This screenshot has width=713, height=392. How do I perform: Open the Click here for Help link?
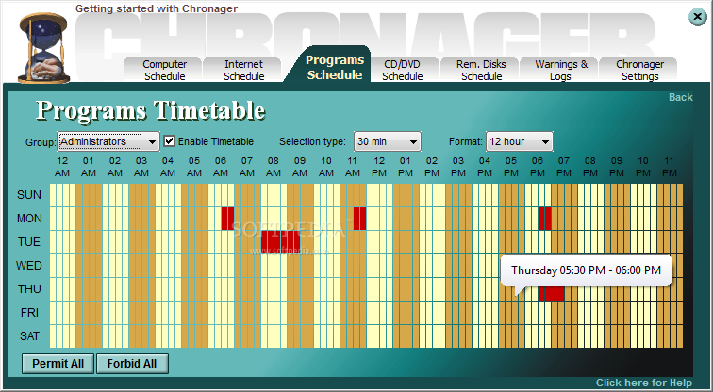pos(644,383)
